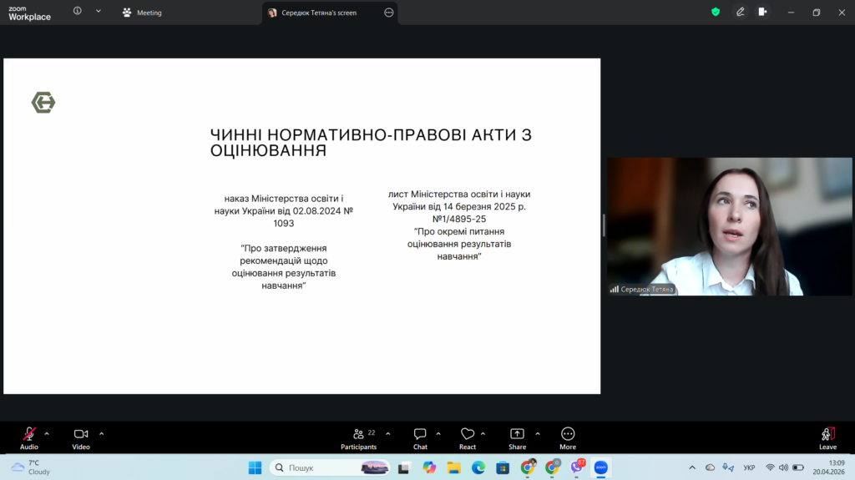This screenshot has width=855, height=480.
Task: Select the Meeting tab
Action: click(142, 13)
